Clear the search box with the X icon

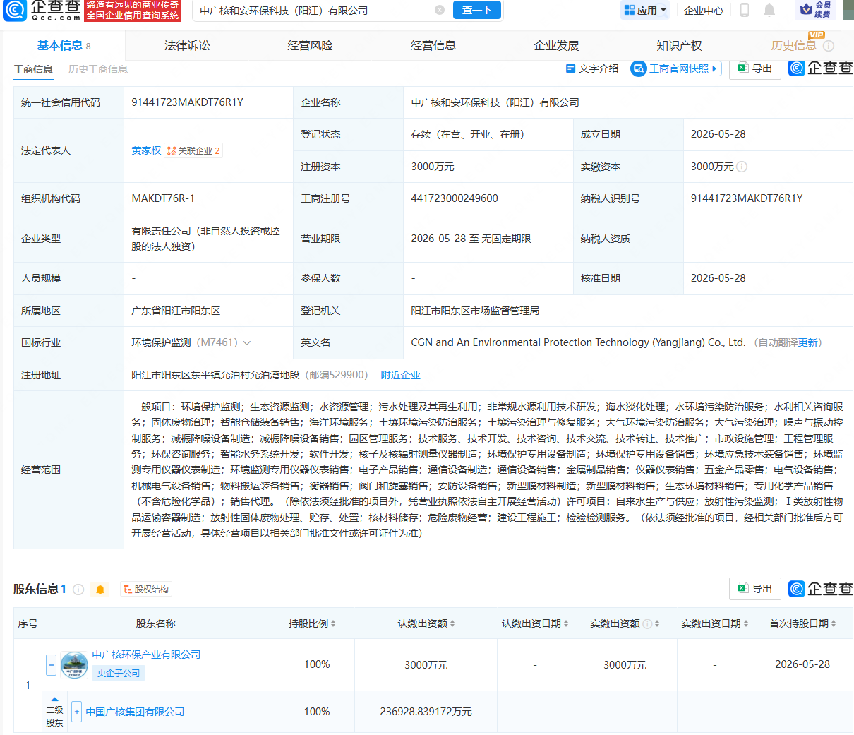pyautogui.click(x=440, y=10)
